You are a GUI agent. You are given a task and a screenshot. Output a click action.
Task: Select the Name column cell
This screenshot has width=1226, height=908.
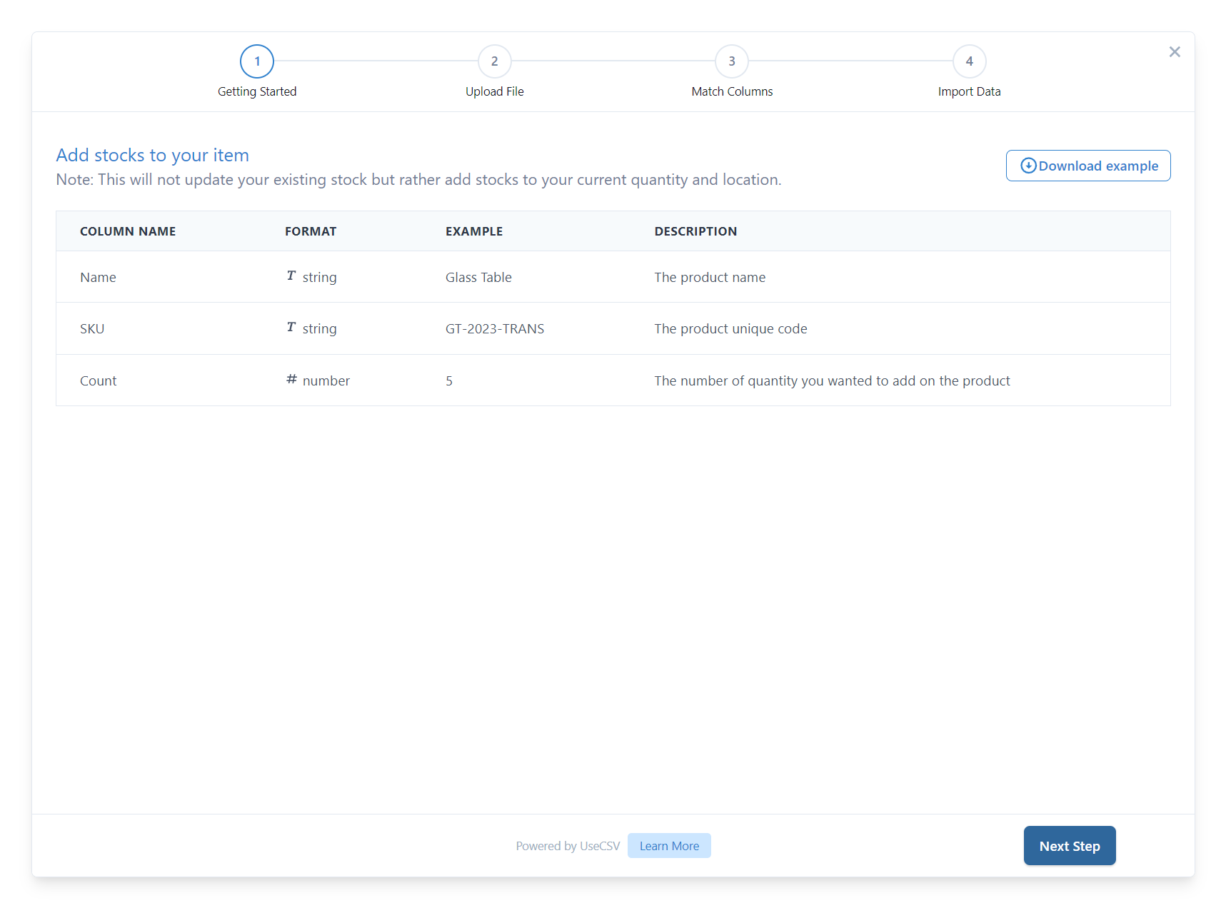[98, 277]
